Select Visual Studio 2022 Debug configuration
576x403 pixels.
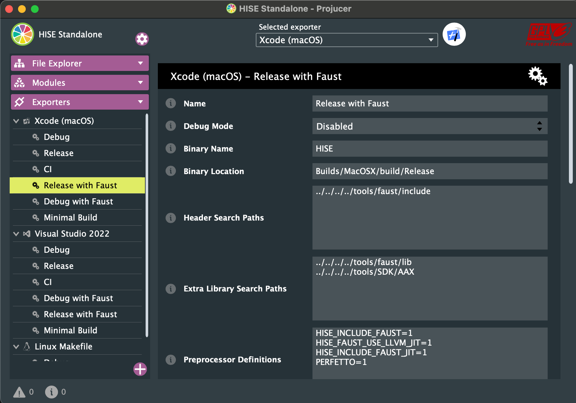coord(77,250)
